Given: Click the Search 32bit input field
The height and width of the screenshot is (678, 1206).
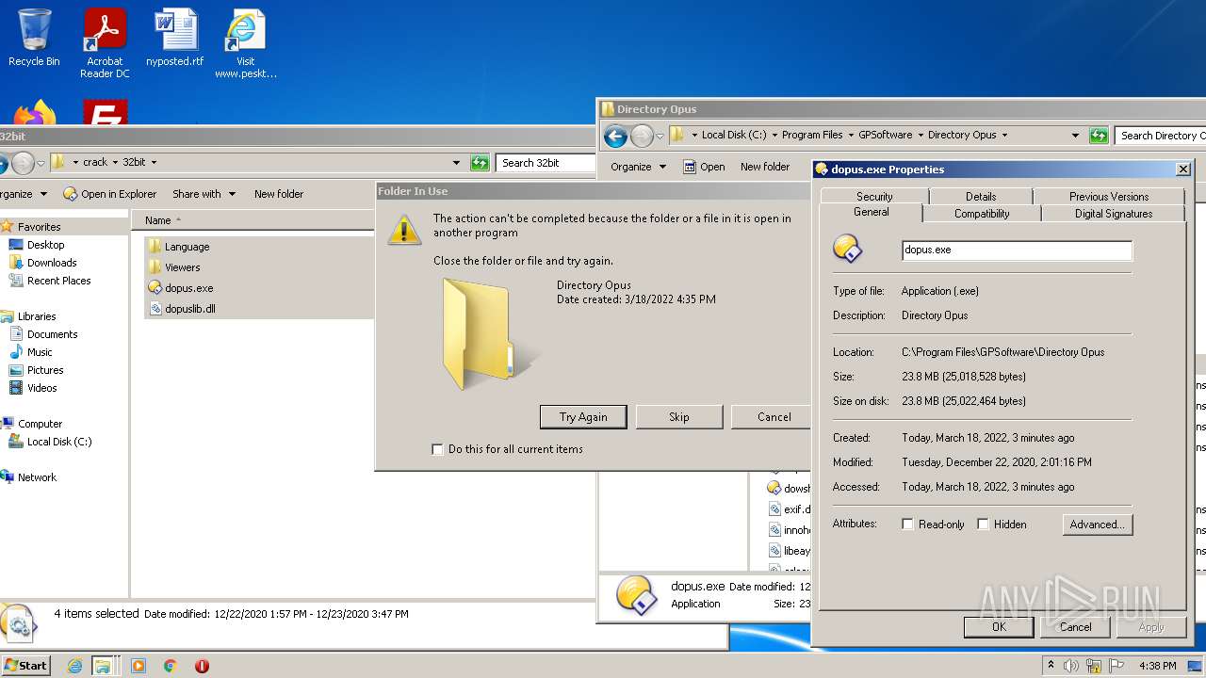Looking at the screenshot, I should 546,163.
